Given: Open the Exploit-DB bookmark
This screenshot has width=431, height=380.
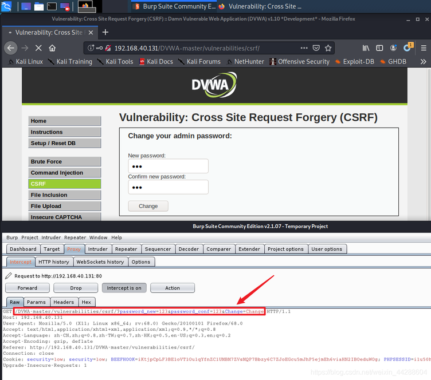Looking at the screenshot, I should pos(355,62).
